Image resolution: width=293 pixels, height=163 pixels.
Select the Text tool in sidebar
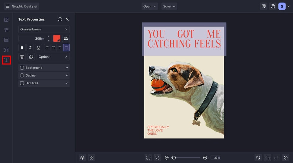(6, 60)
